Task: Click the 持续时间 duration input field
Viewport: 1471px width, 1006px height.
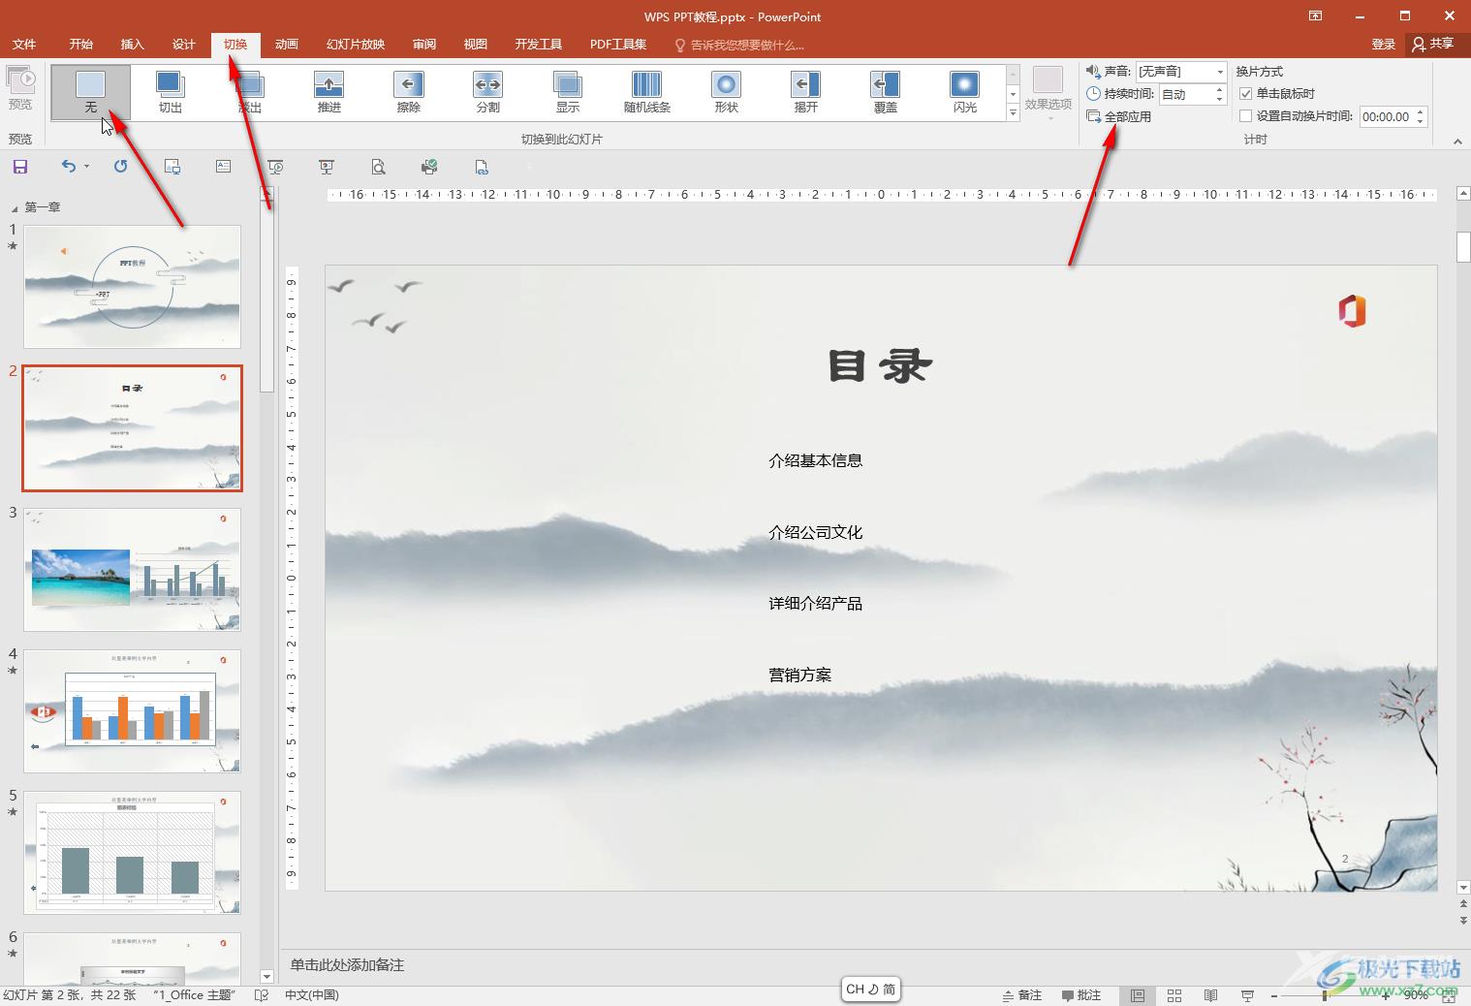Action: pyautogui.click(x=1184, y=94)
